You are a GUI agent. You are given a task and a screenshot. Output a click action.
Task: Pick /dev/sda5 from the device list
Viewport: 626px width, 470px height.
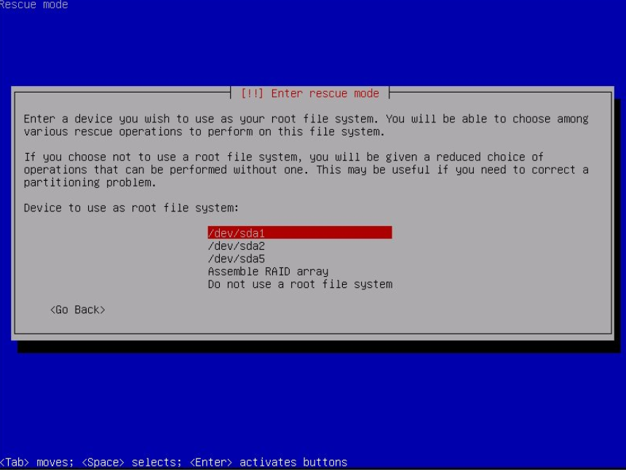pyautogui.click(x=236, y=259)
